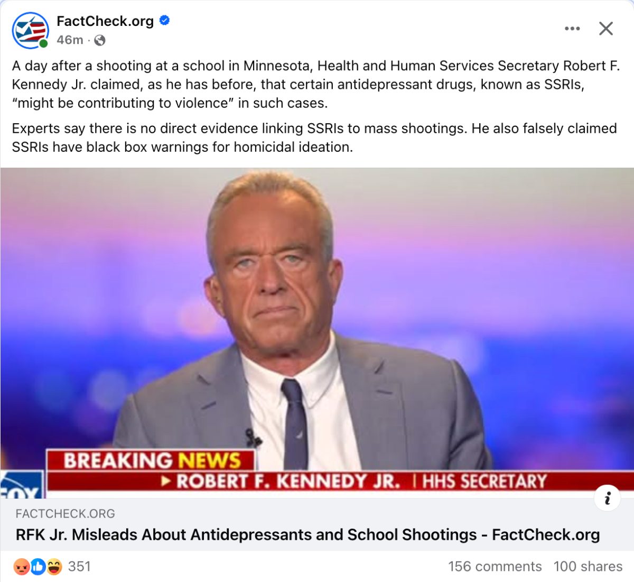Click the FACTCHECK.ORG source domain label
This screenshot has width=634, height=582.
coord(66,514)
